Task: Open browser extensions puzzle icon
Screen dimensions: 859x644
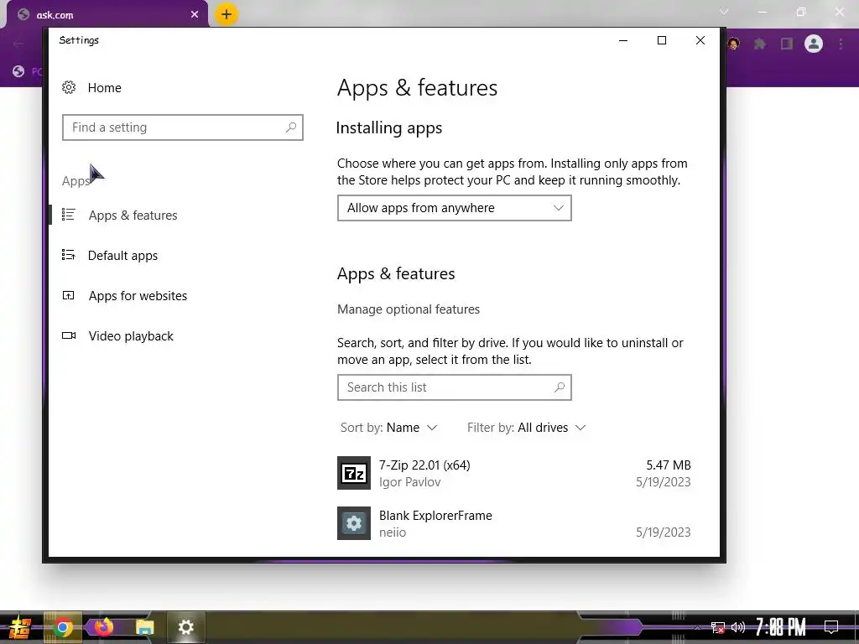Action: (x=759, y=44)
